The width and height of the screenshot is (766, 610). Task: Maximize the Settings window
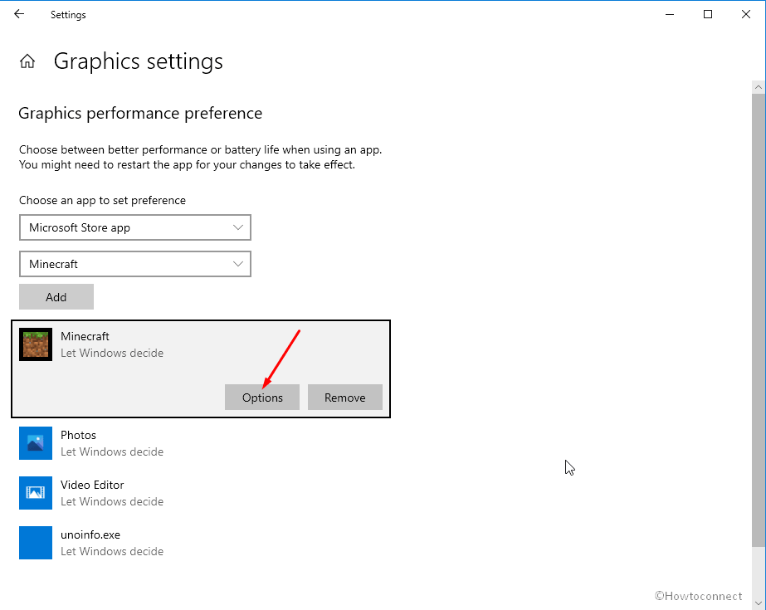click(708, 15)
